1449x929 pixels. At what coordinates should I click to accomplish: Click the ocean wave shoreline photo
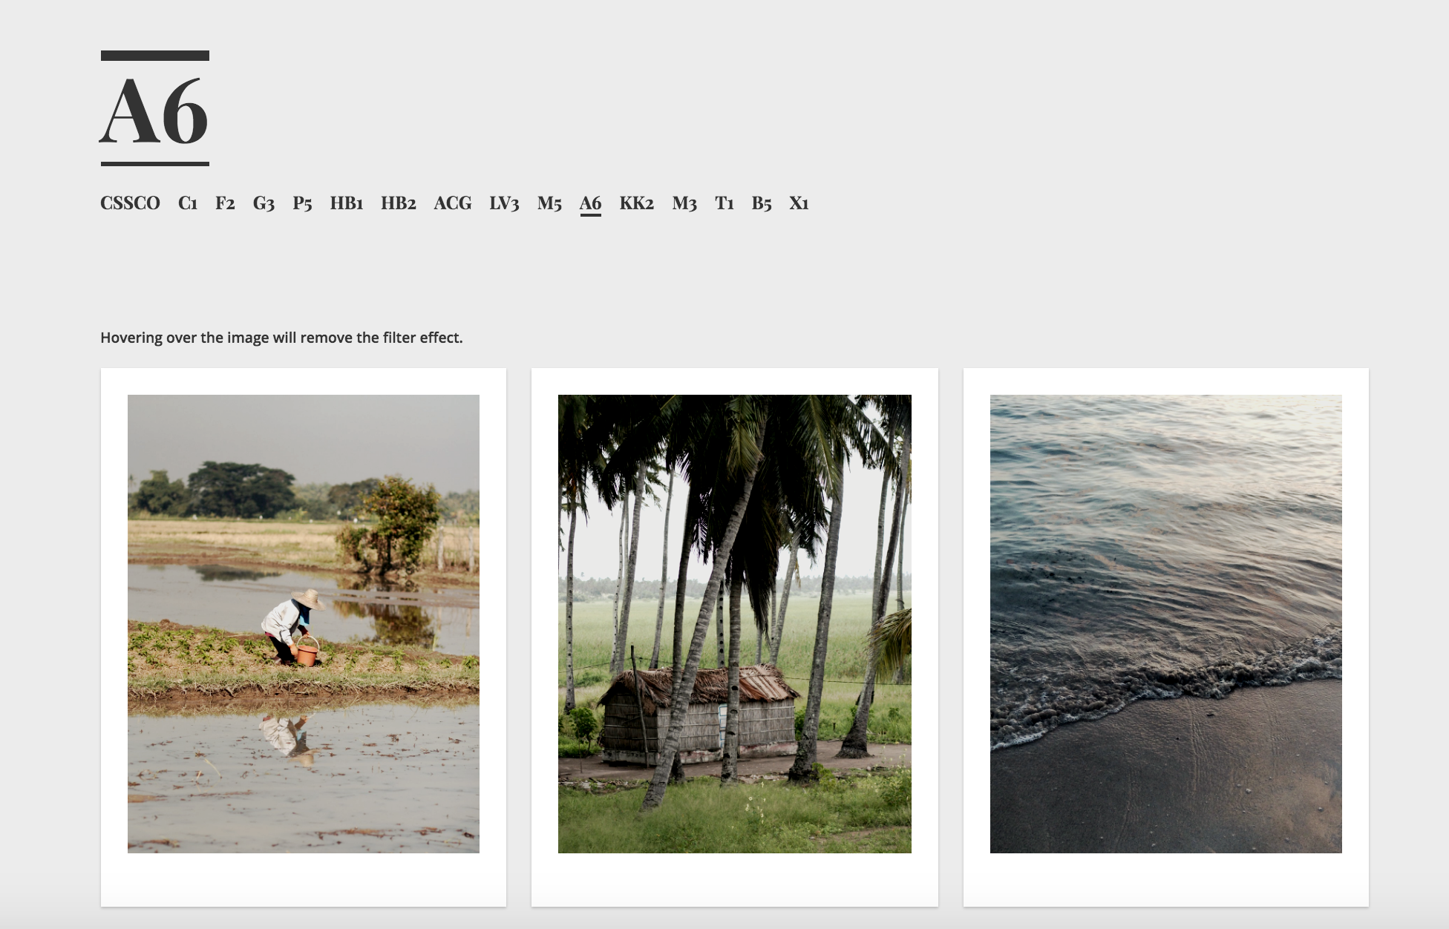[1166, 624]
